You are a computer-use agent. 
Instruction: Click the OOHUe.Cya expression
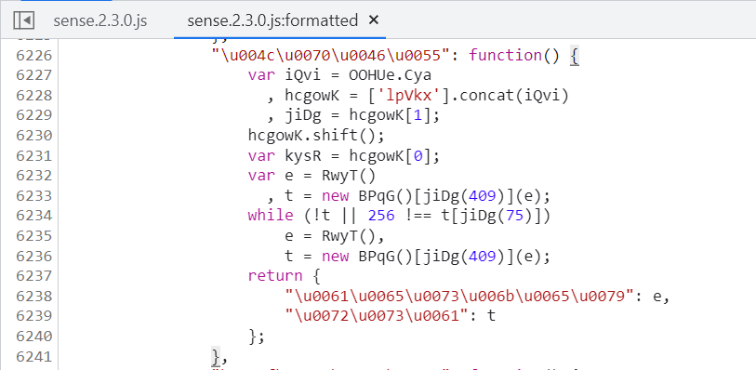pyautogui.click(x=383, y=75)
